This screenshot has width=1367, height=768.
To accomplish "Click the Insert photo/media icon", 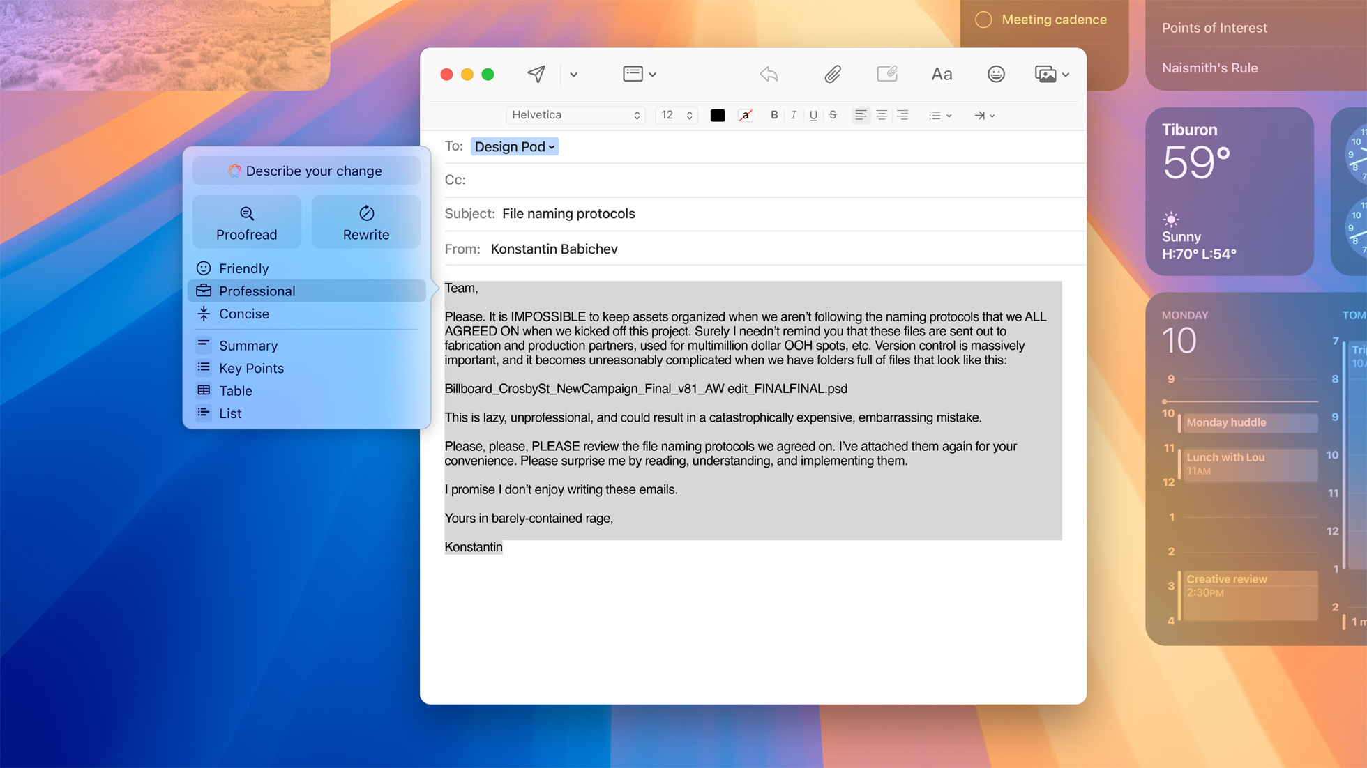I will coord(1045,73).
